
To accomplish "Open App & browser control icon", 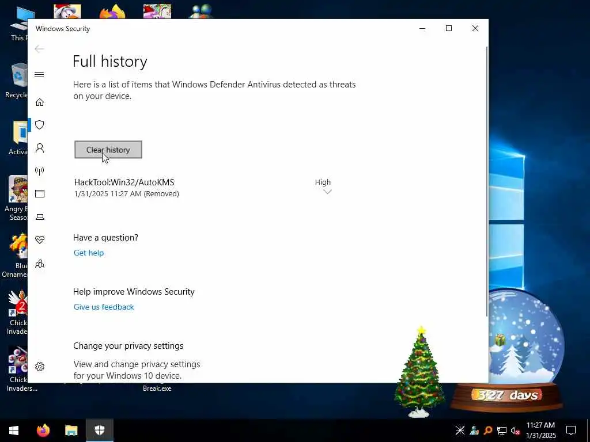I will [40, 193].
